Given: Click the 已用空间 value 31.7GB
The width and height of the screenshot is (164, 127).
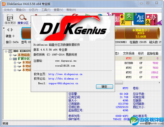Looking at the screenshot, I should click(x=124, y=97).
